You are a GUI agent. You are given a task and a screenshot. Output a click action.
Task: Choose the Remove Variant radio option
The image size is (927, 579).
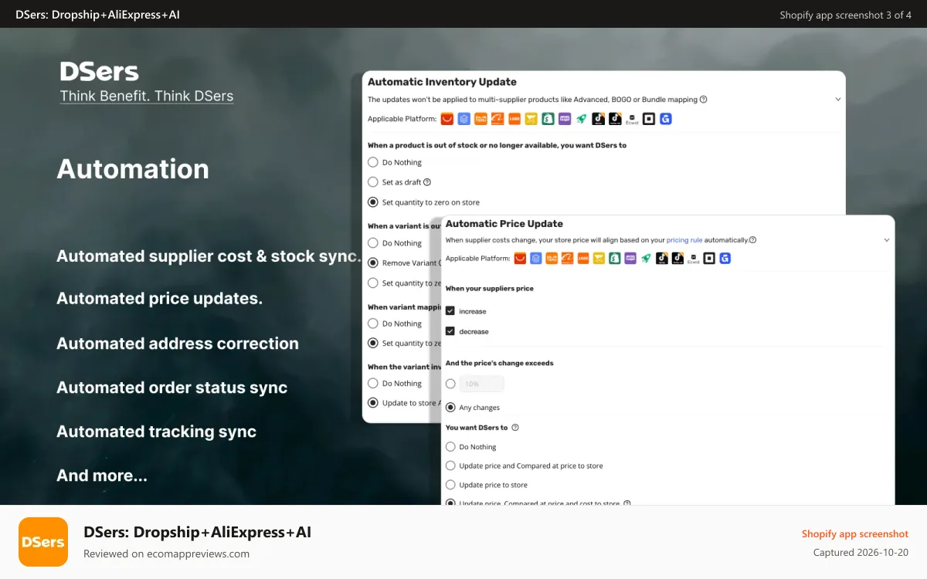373,262
